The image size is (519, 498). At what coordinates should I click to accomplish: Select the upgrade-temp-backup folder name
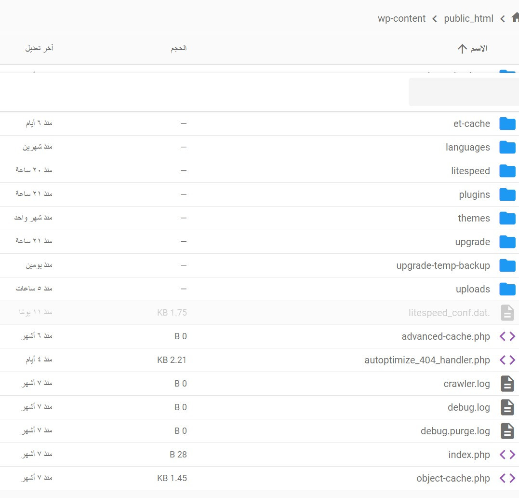443,265
